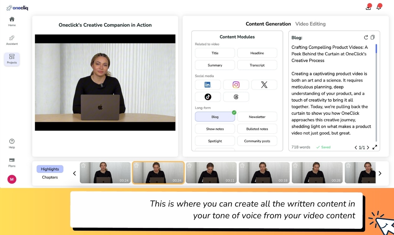Viewport: 394px width, 235px height.
Task: Select the Content Generation tab
Action: [x=268, y=24]
